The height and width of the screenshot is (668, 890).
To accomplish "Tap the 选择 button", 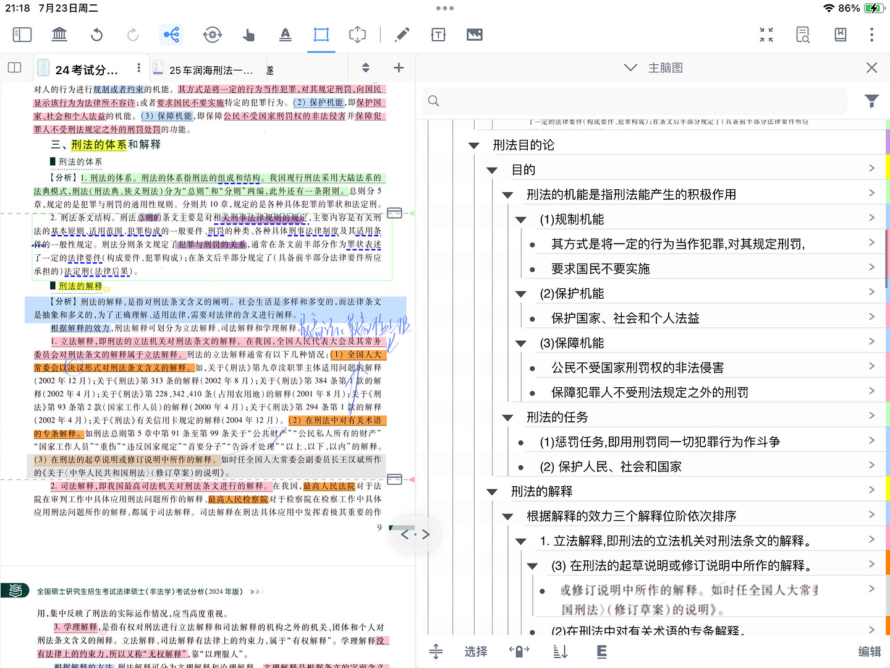I will [476, 651].
